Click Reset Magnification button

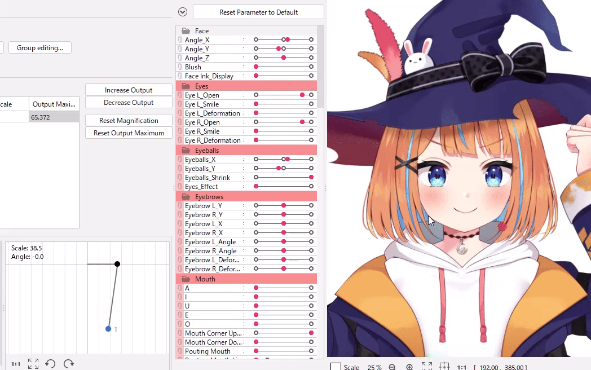[x=129, y=120]
